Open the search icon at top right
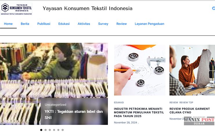Screen dimensions: 215x136 click(x=214, y=8)
